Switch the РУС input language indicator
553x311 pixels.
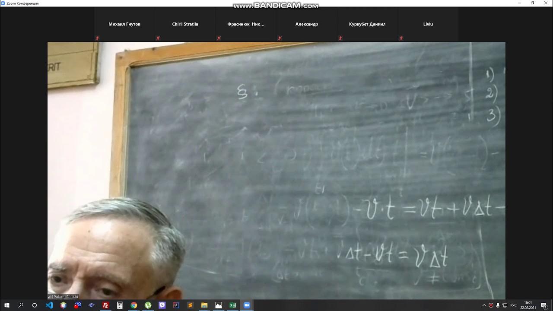tap(513, 305)
